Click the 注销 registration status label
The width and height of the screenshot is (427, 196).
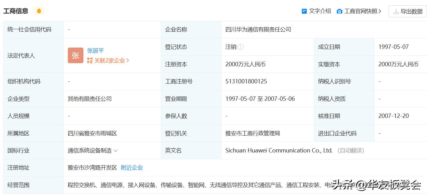[231, 47]
